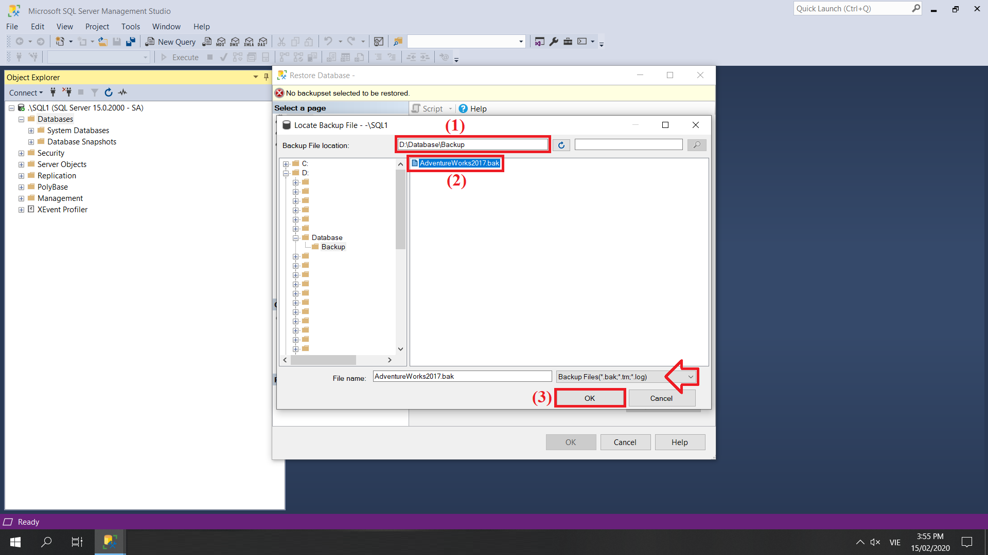Click the SSMS icon on the taskbar

point(110,542)
